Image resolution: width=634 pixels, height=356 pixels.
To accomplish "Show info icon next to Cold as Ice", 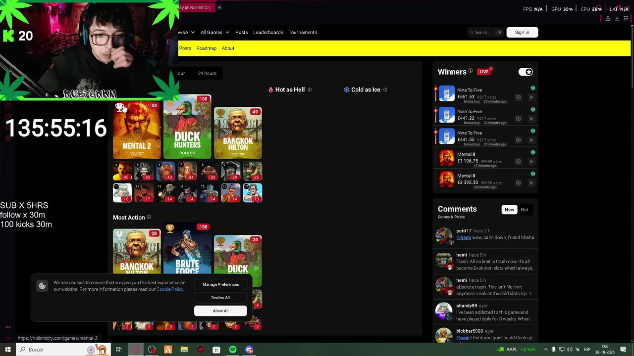I will pyautogui.click(x=385, y=89).
